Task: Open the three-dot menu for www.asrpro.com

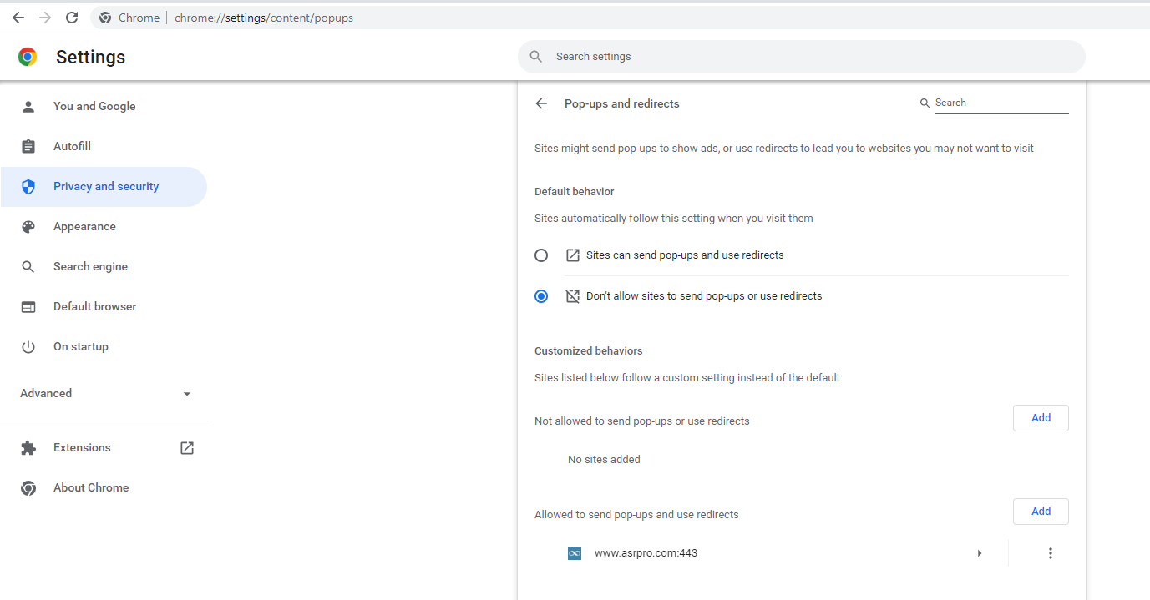Action: click(x=1050, y=552)
